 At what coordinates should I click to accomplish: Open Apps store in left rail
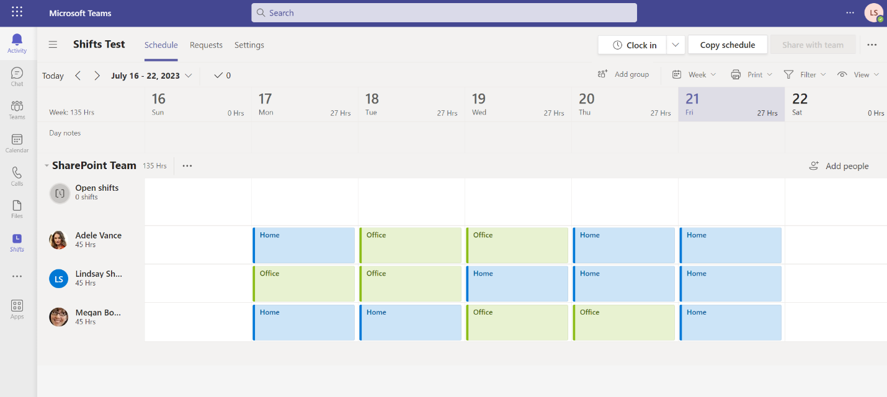(x=17, y=310)
